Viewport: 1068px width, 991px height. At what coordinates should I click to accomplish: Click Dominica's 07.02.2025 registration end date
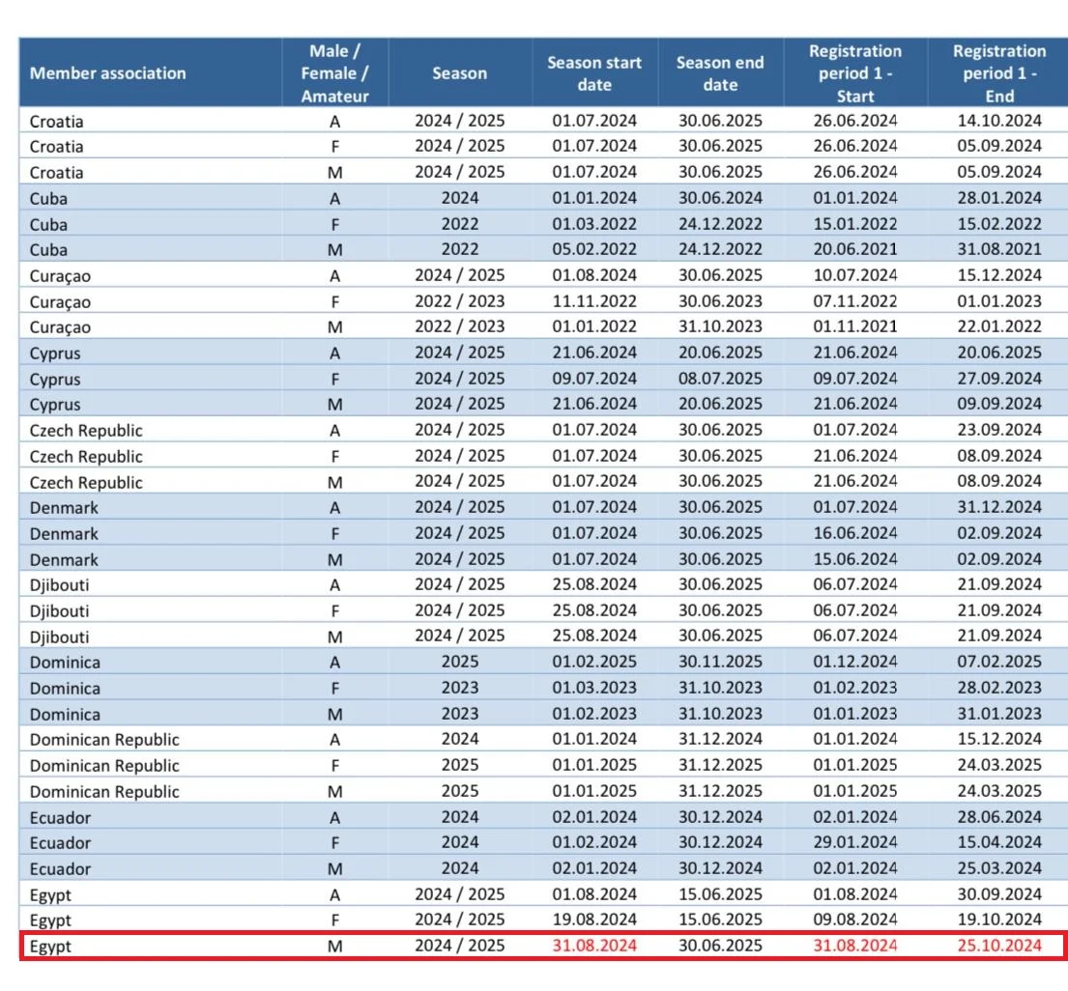[999, 662]
